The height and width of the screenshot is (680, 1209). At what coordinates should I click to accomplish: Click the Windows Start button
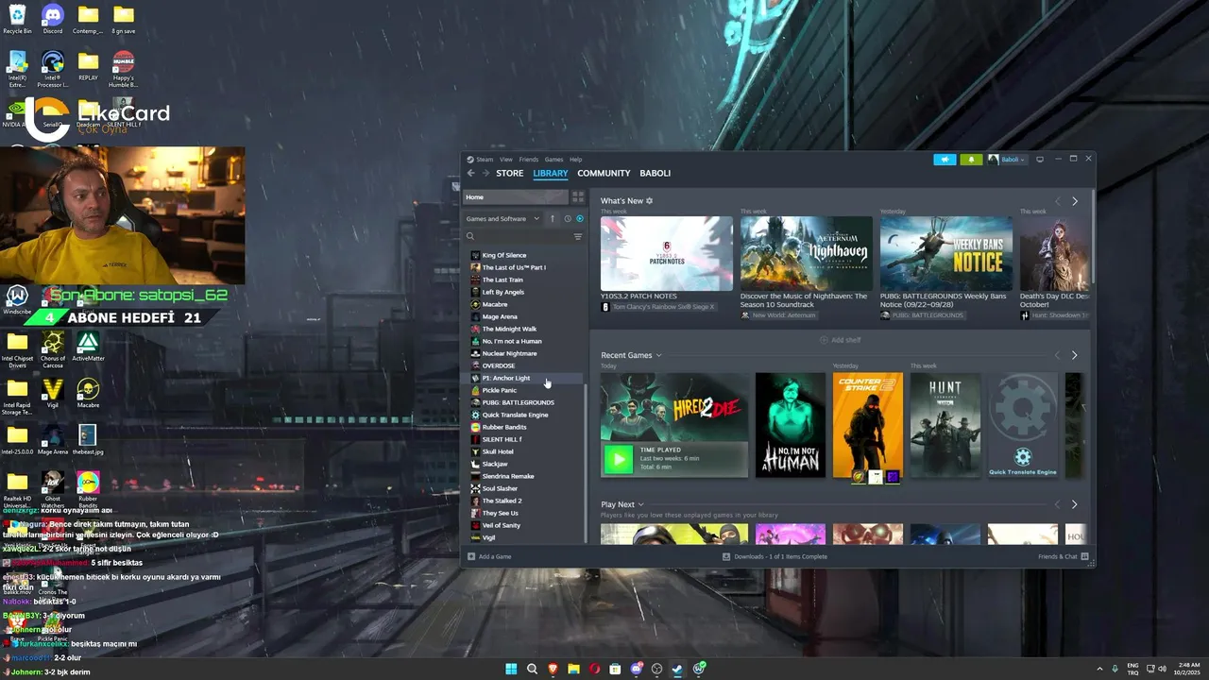[x=511, y=669]
